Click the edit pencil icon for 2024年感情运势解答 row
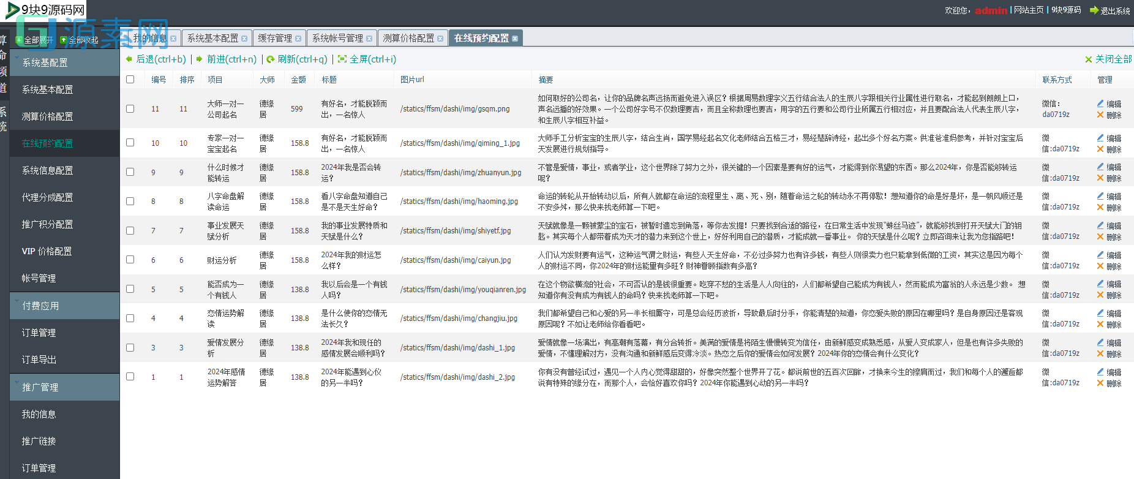This screenshot has height=479, width=1134. click(x=1100, y=372)
